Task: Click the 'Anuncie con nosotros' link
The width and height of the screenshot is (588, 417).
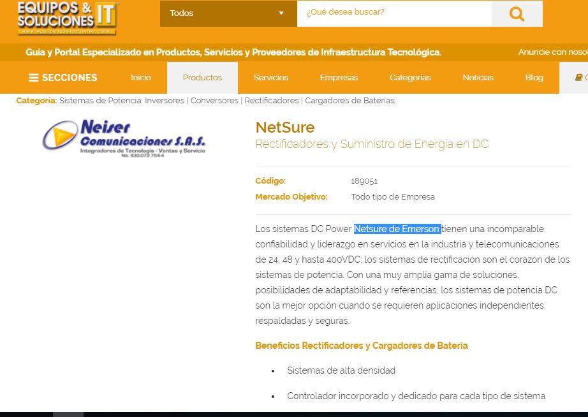Action: [553, 52]
